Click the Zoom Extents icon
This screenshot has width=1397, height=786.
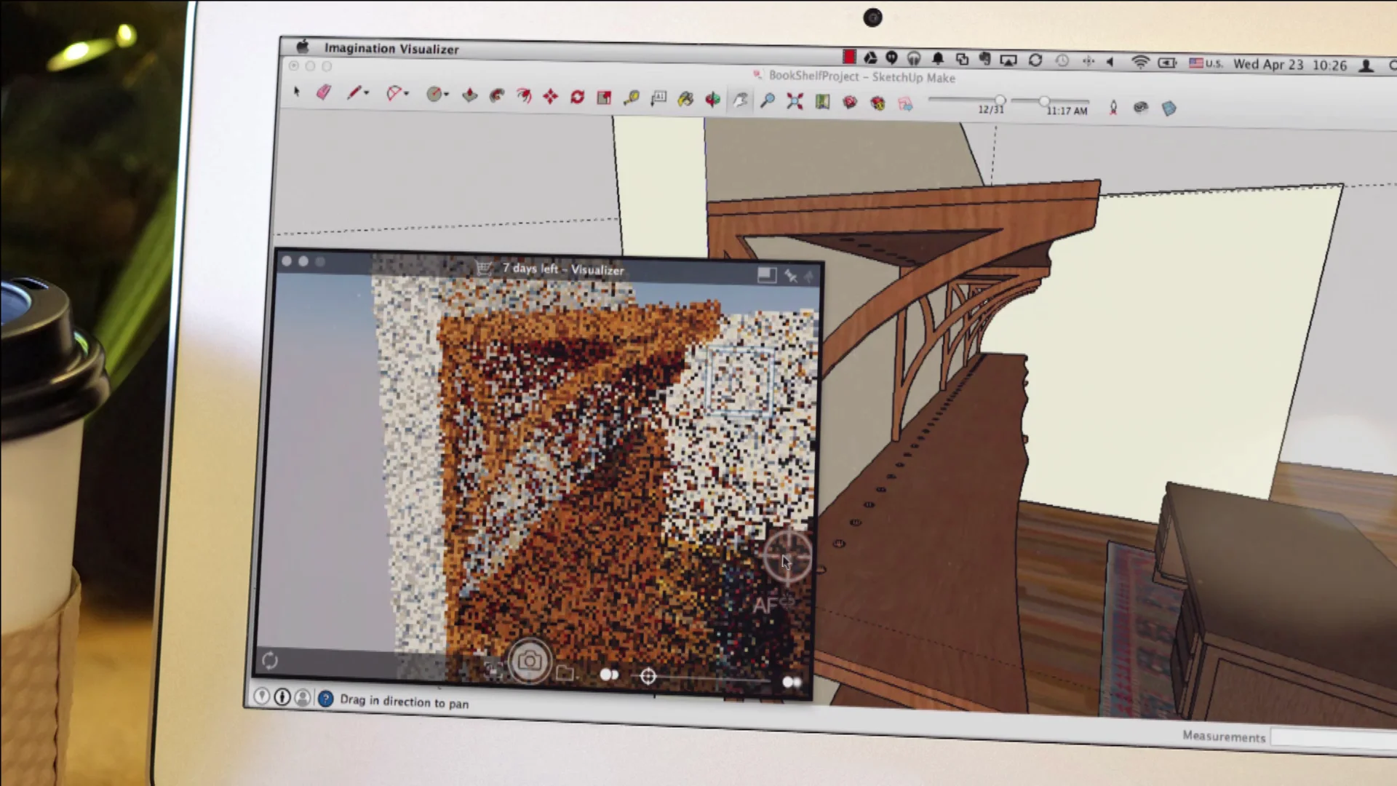[x=795, y=101]
